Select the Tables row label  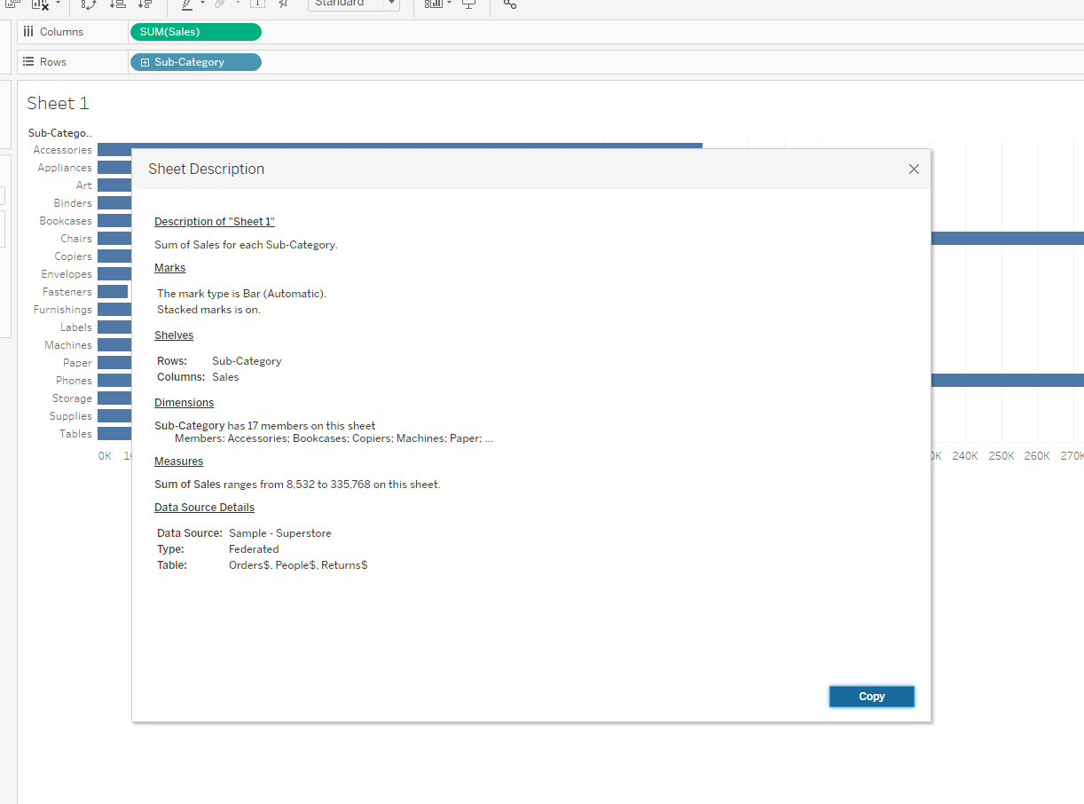[75, 434]
